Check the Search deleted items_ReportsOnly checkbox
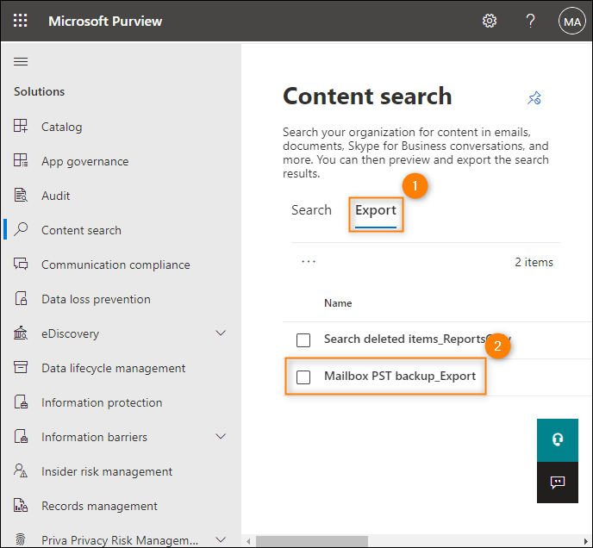Screen dimensions: 593x548 303,340
